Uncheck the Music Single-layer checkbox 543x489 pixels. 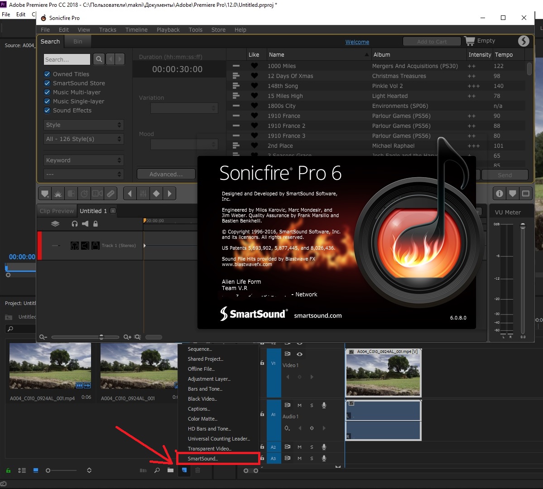[x=47, y=101]
